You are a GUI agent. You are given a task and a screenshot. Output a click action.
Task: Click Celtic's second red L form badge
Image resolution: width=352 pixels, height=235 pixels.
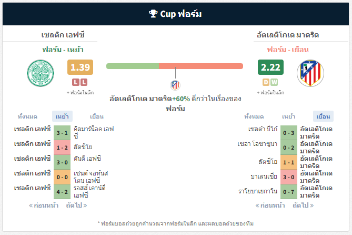tap(84, 82)
